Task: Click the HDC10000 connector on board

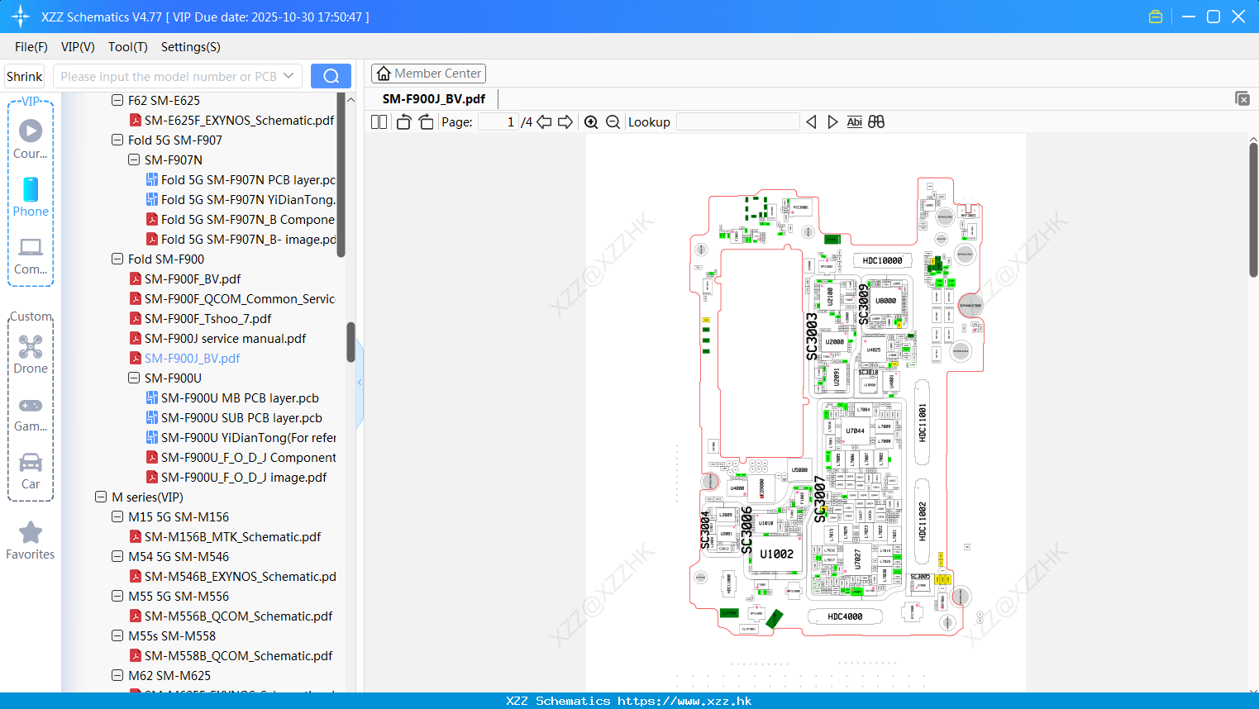Action: pyautogui.click(x=882, y=260)
